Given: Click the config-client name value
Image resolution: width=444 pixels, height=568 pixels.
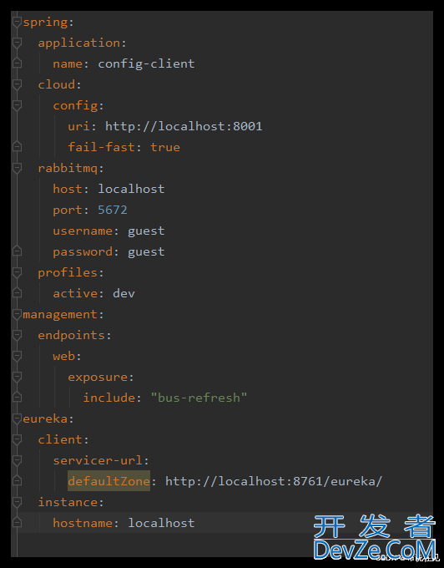Looking at the screenshot, I should (x=146, y=64).
